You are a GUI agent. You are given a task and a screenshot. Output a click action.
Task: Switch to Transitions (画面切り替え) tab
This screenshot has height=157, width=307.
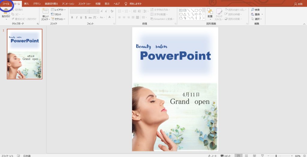pyautogui.click(x=51, y=4)
